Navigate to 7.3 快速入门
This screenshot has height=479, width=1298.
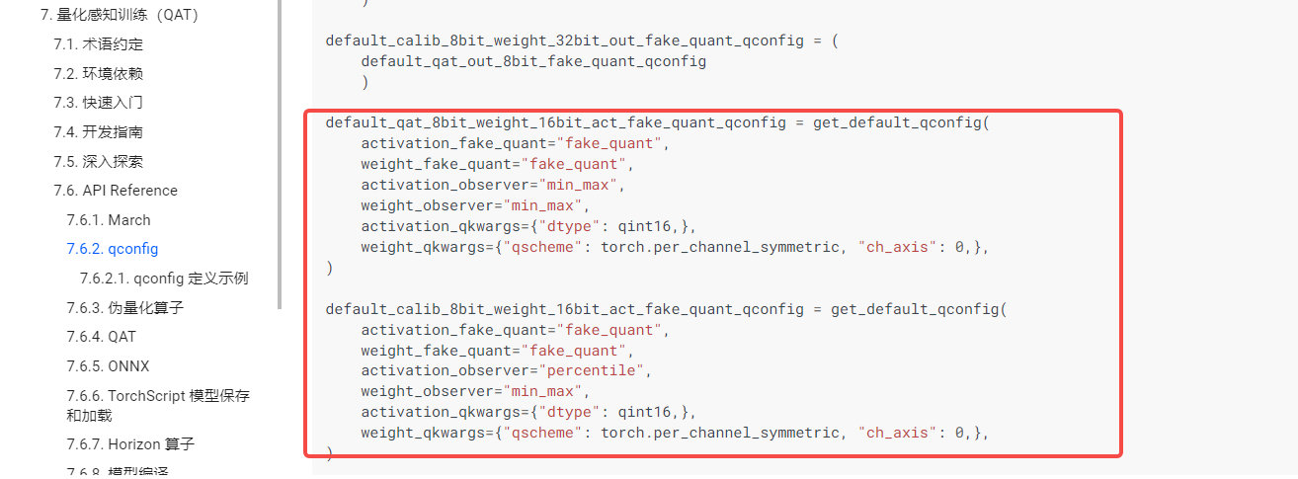coord(98,103)
